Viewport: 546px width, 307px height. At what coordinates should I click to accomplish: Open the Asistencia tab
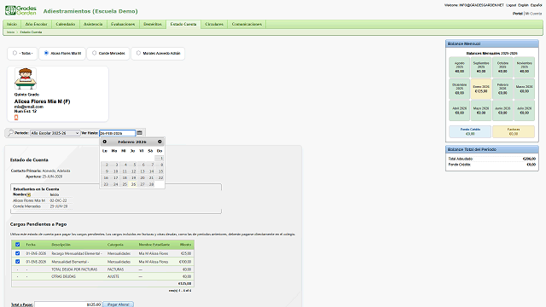coord(93,24)
